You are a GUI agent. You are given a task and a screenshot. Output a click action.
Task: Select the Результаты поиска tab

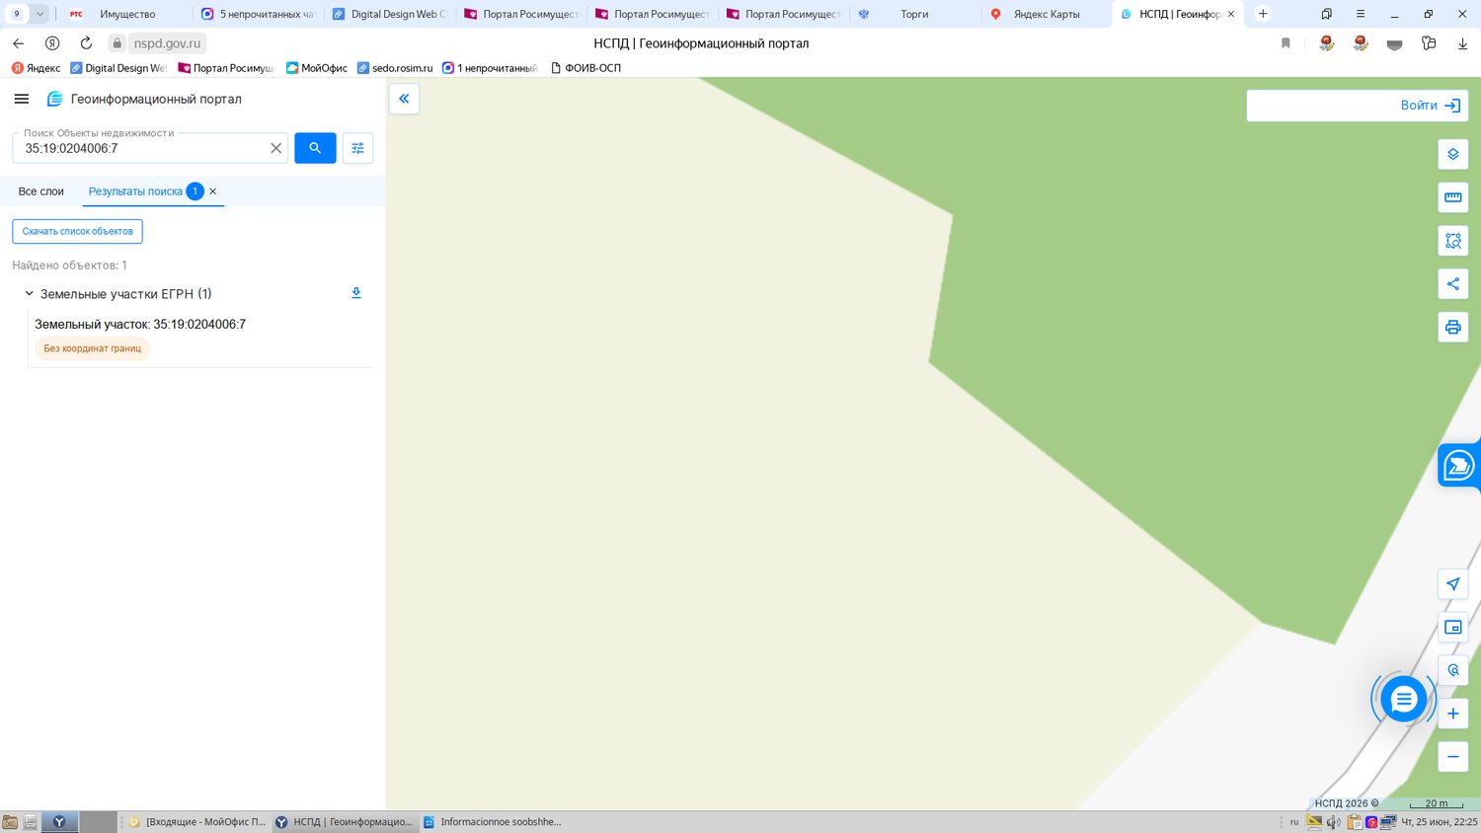coord(136,191)
